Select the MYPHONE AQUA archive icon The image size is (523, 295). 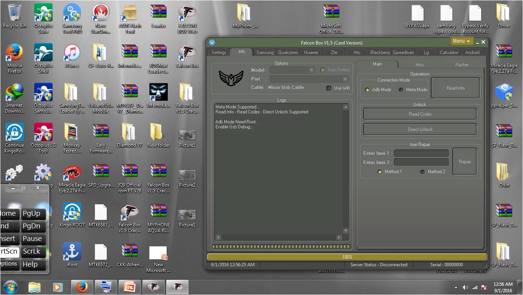pyautogui.click(x=159, y=217)
